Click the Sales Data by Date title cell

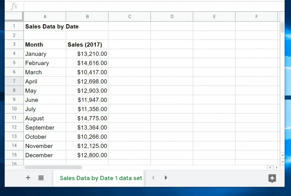[x=45, y=26]
